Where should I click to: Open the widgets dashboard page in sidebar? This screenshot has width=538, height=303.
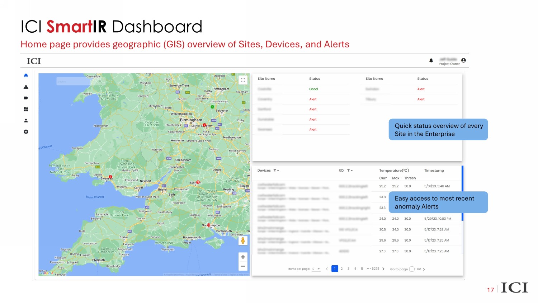point(26,109)
